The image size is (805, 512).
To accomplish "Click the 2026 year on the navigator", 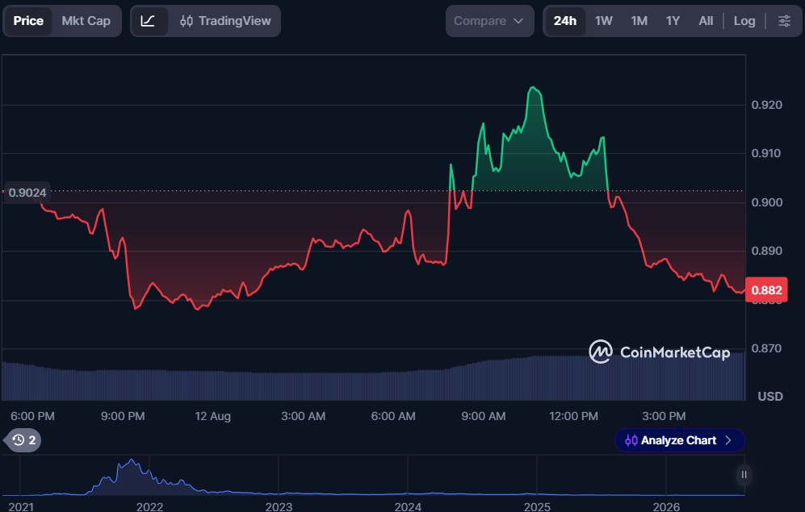I will [666, 507].
